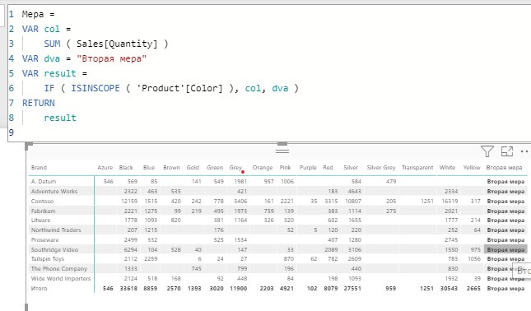The width and height of the screenshot is (531, 311).
Task: Select the Adventure Works brand row
Action: (54, 191)
